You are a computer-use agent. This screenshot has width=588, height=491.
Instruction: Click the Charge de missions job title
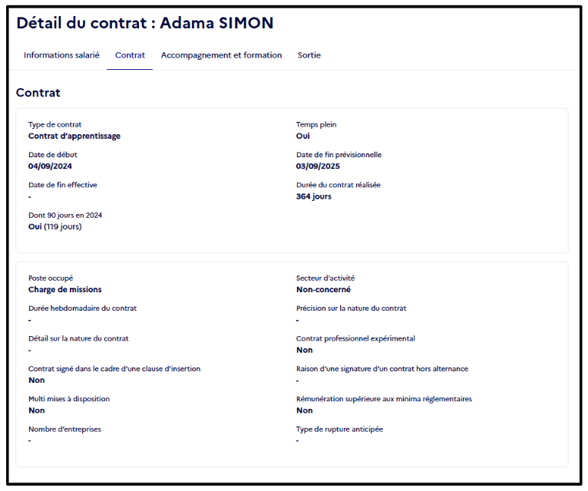[x=65, y=290]
